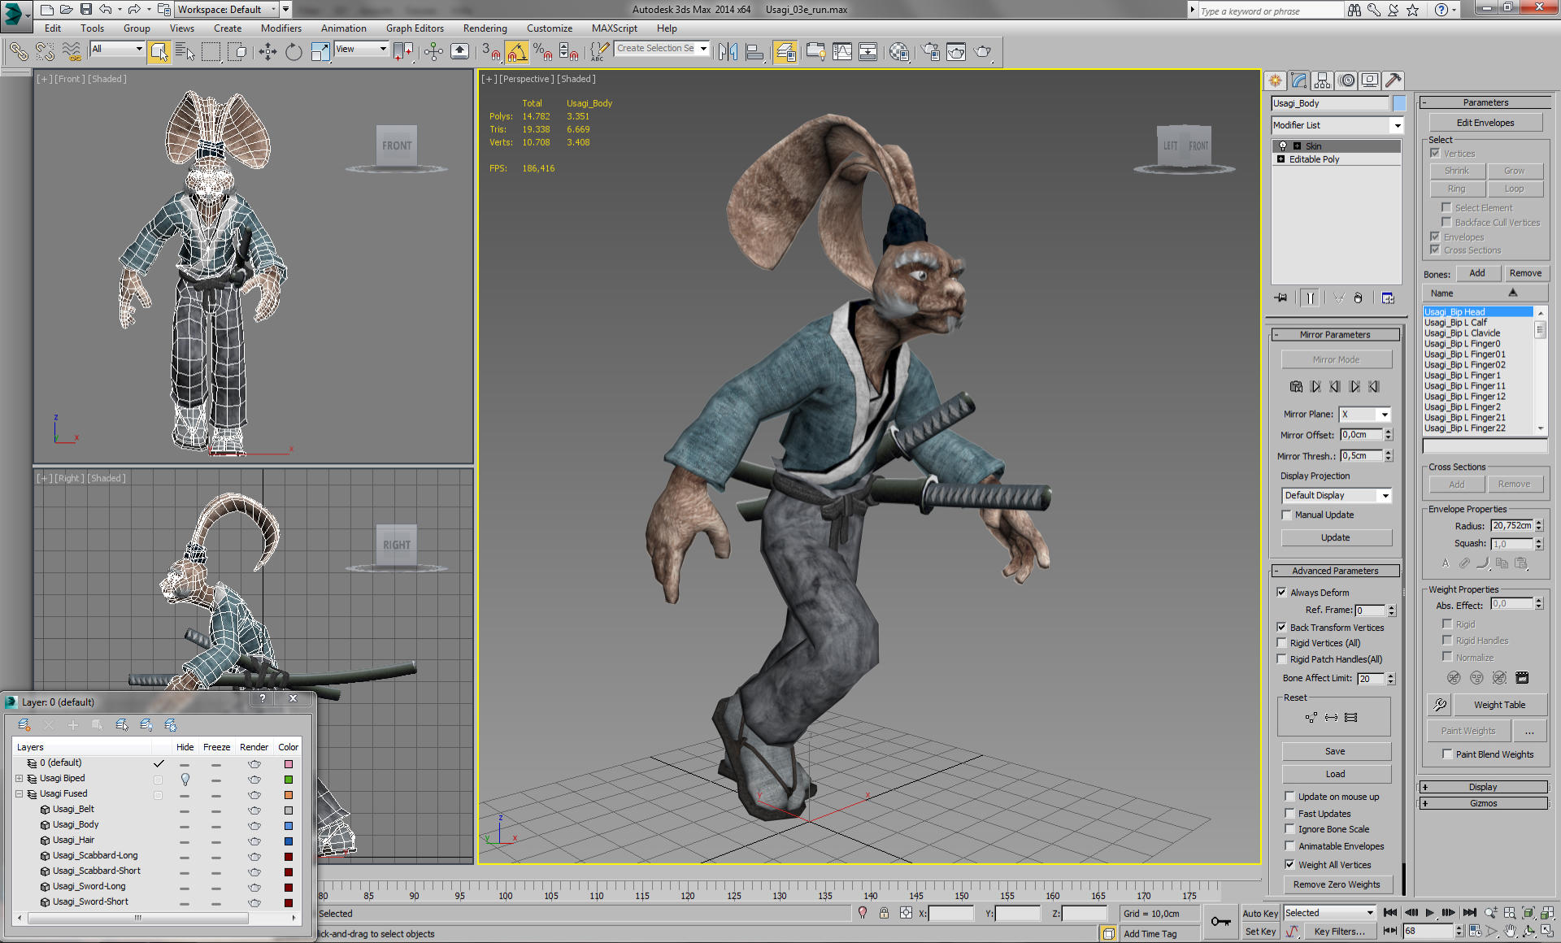Click the Pin Stack icon
The height and width of the screenshot is (943, 1561).
tap(1281, 298)
